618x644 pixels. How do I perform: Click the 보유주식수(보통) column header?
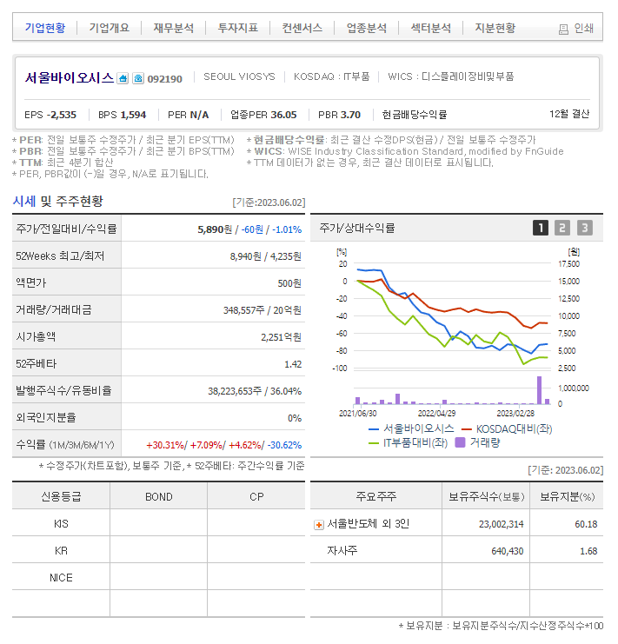(x=486, y=497)
